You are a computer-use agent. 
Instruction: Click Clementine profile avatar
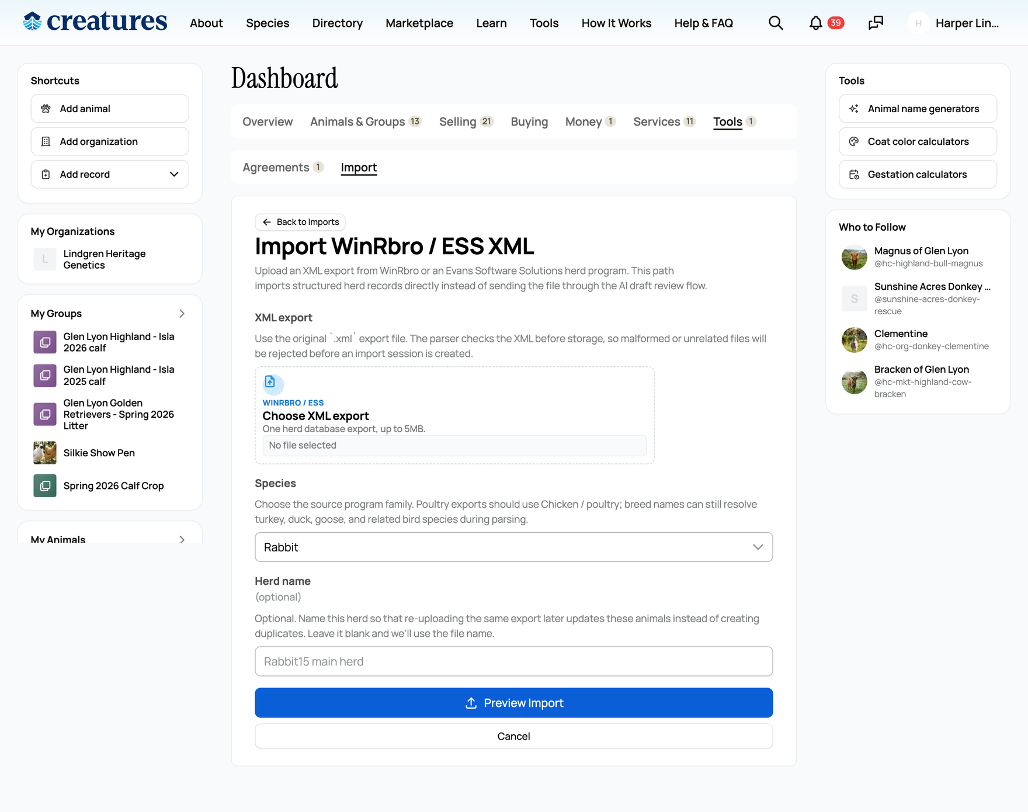coord(854,340)
